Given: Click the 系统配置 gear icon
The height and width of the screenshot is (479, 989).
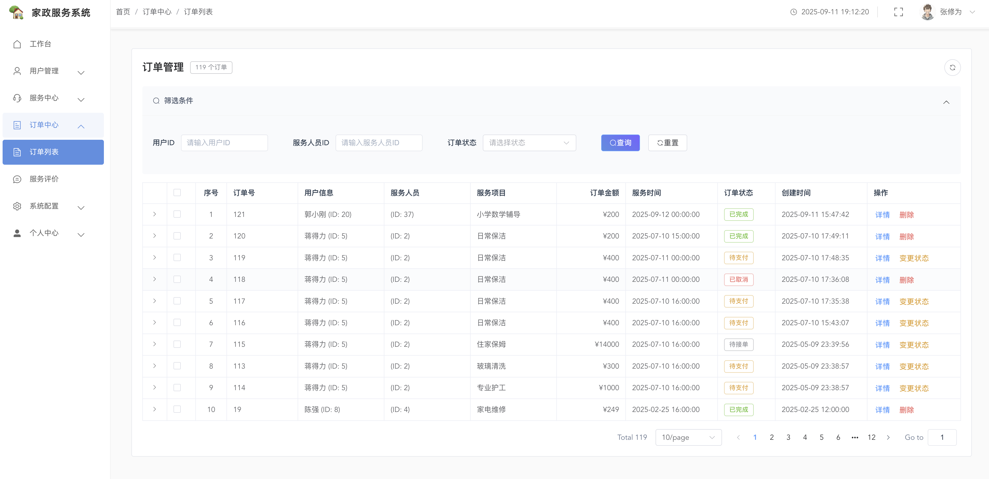Looking at the screenshot, I should click(x=17, y=206).
